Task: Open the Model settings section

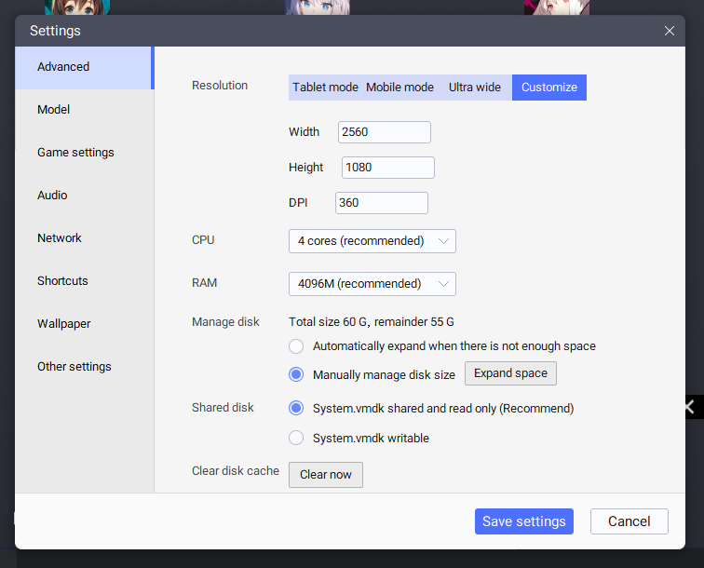Action: pyautogui.click(x=85, y=110)
